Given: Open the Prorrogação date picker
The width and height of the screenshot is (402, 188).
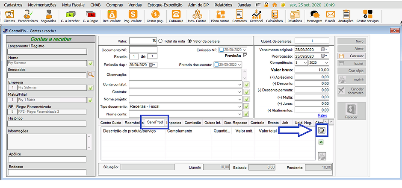Looking at the screenshot, I should tap(325, 56).
